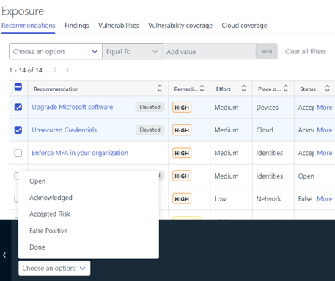335x281 pixels.
Task: Toggle bottom 'Choose an option:' status dropdown
Action: coord(54,269)
